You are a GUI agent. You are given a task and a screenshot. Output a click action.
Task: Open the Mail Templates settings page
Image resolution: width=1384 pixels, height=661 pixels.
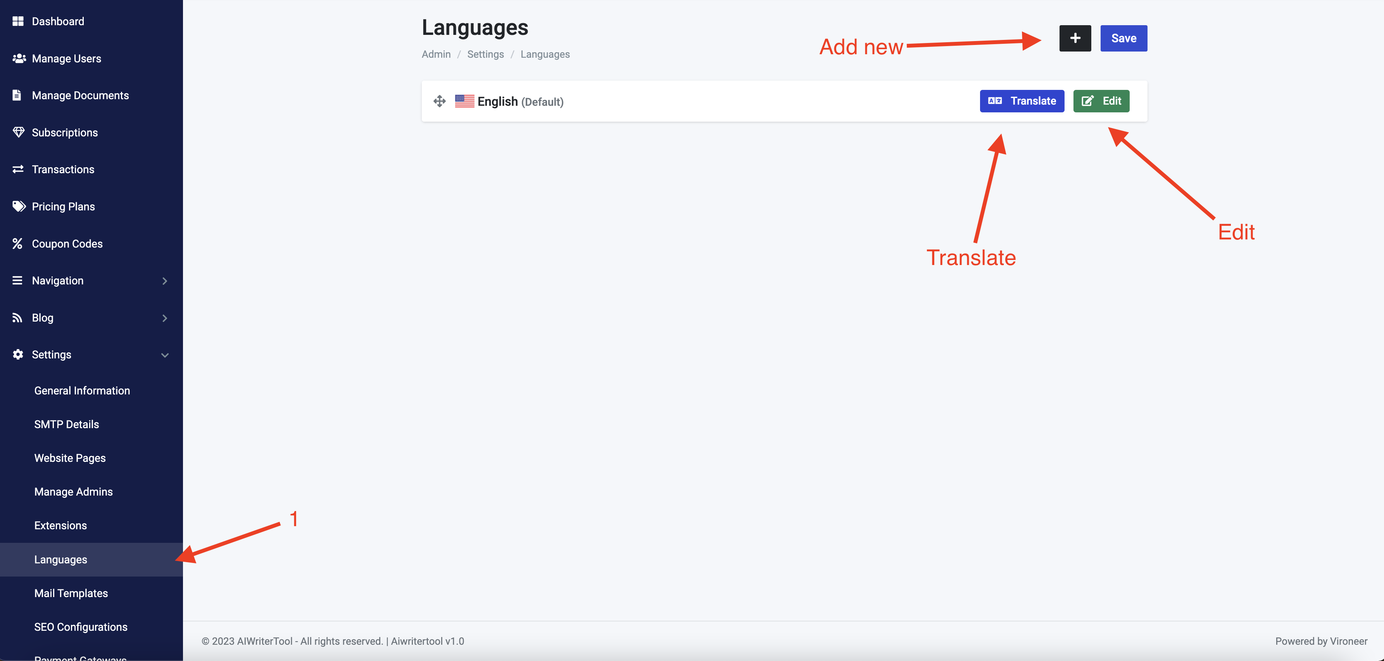71,593
